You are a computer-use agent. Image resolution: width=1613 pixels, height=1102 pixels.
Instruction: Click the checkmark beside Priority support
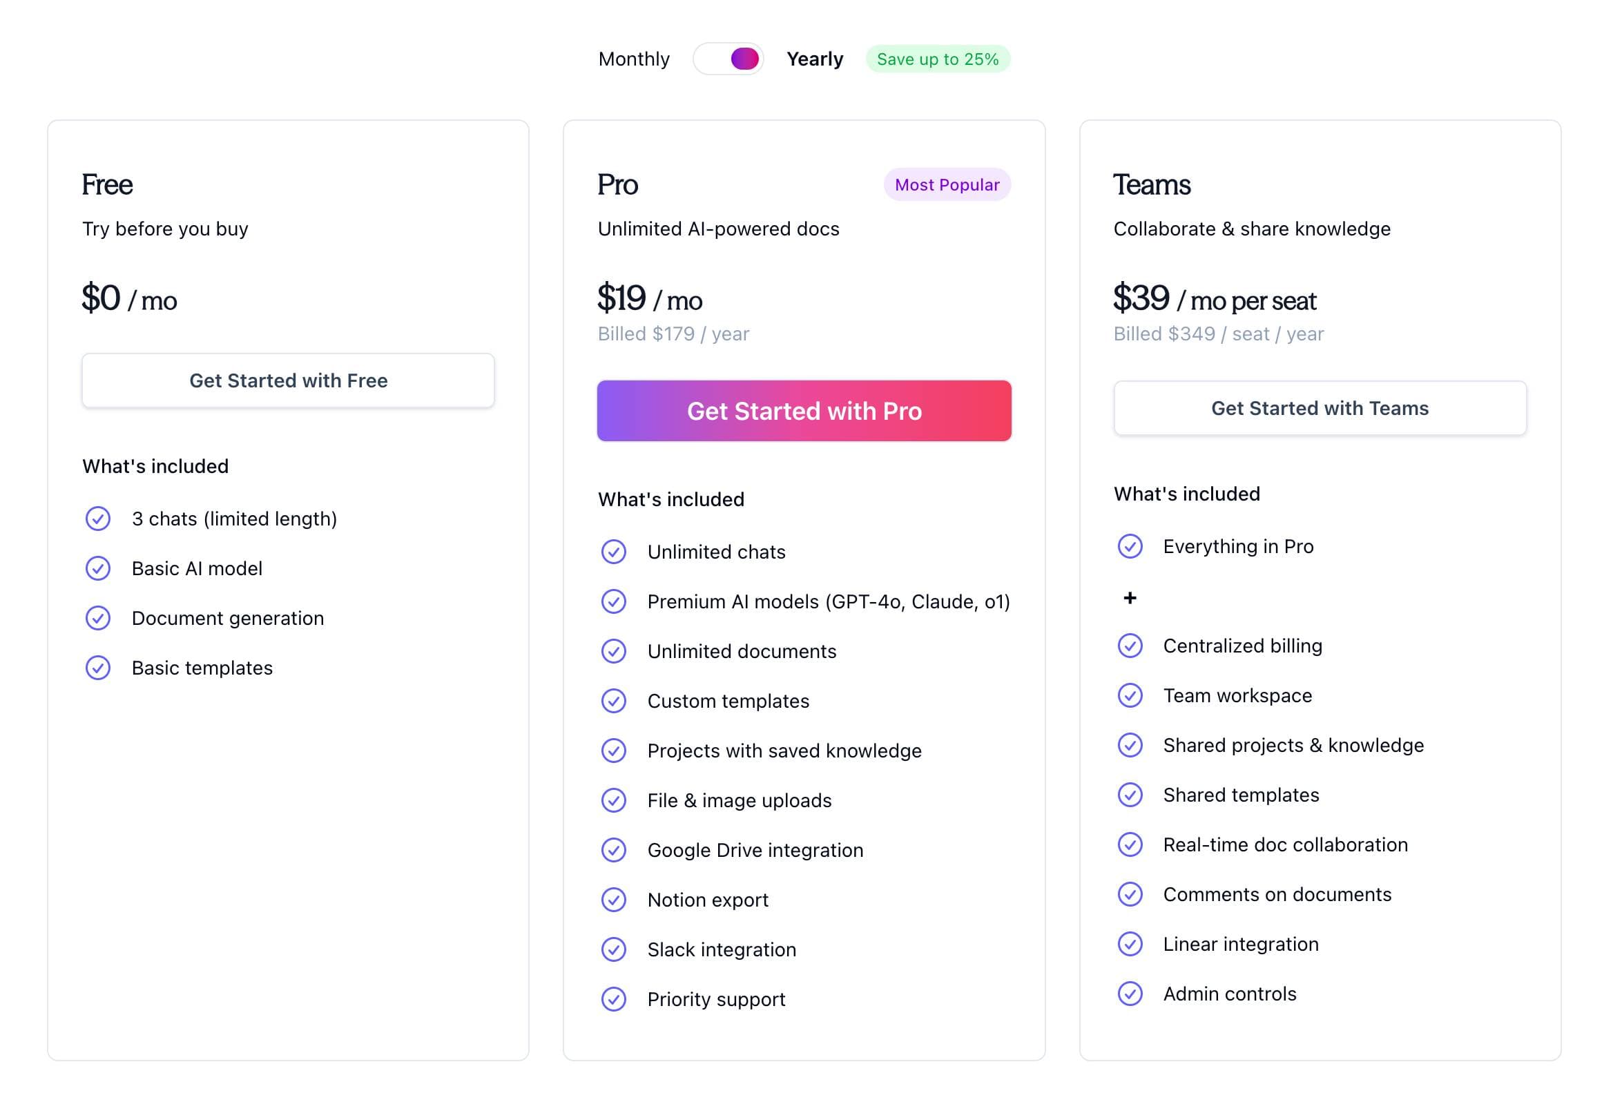(614, 999)
